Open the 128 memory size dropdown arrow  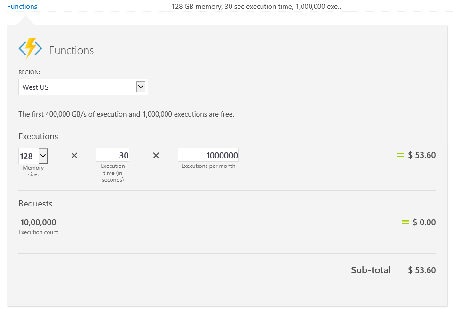pyautogui.click(x=43, y=156)
